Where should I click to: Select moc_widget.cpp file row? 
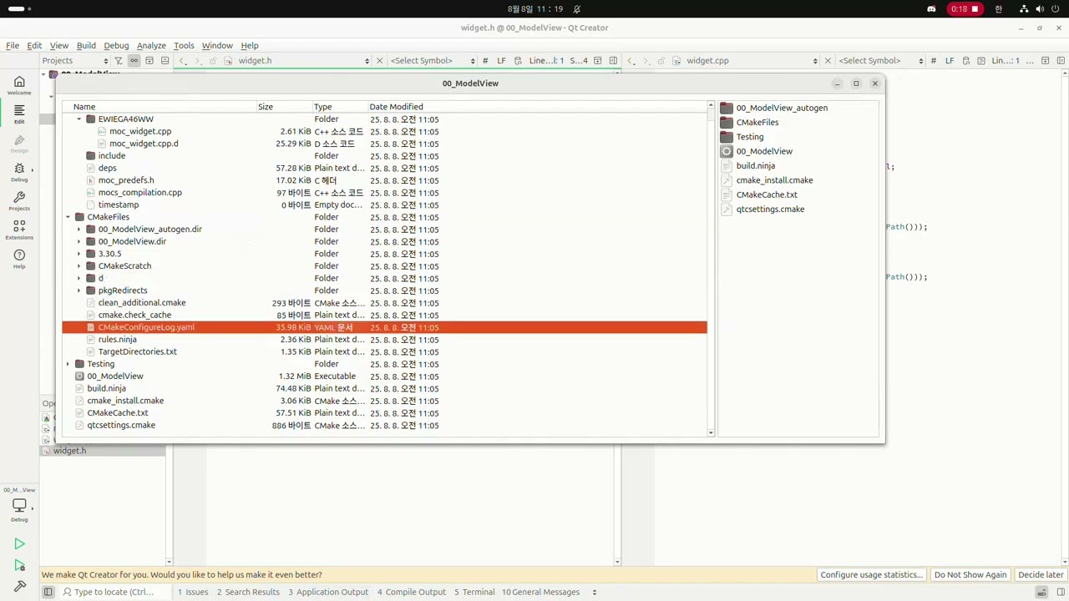384,131
